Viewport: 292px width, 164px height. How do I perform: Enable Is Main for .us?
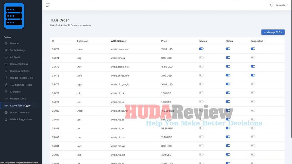pyautogui.click(x=201, y=102)
